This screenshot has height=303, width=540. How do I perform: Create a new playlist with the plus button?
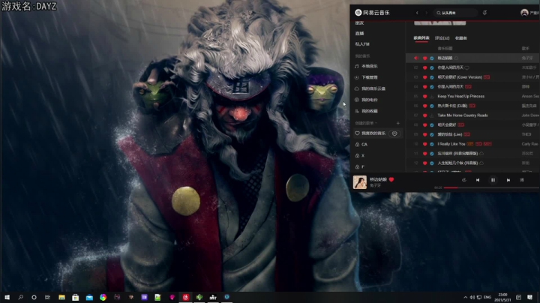398,123
